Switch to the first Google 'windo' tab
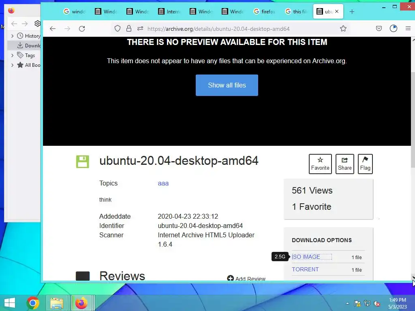Image resolution: width=415 pixels, height=311 pixels. pos(75,11)
